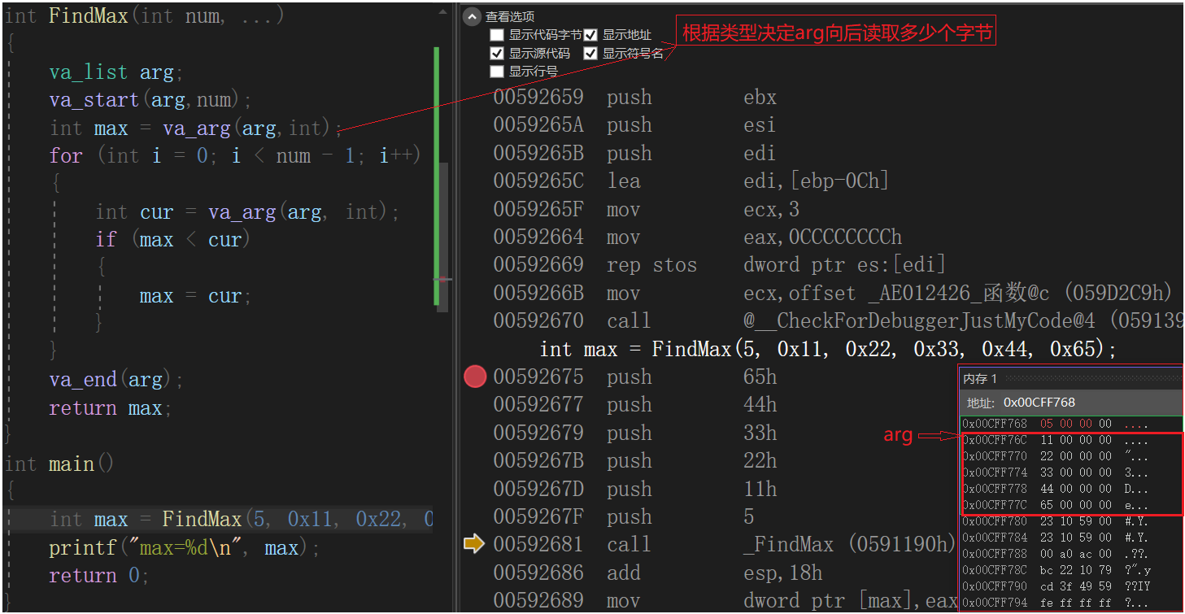Enable the 显示行号 checkbox
This screenshot has height=614, width=1185.
coord(497,72)
